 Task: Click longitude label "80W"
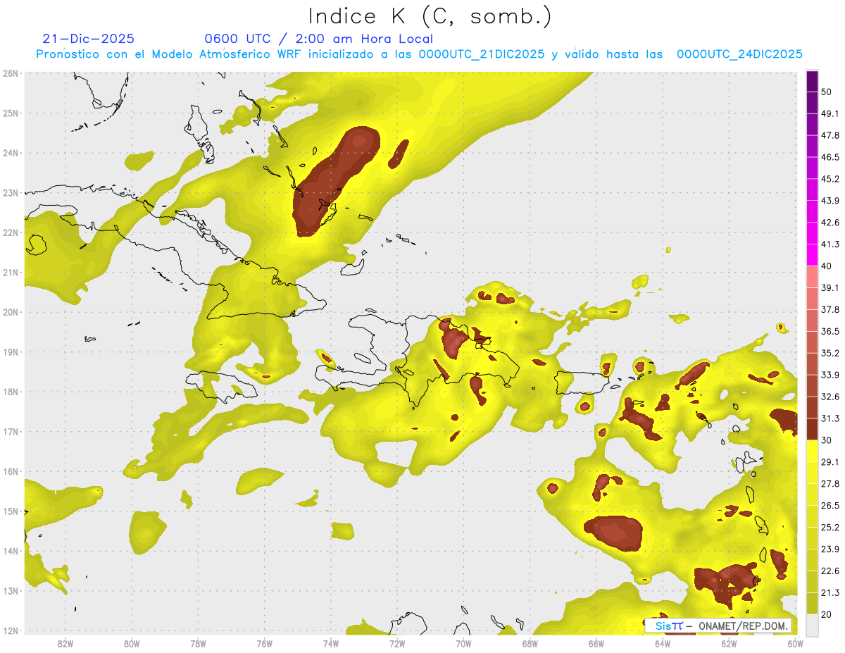[x=131, y=644]
